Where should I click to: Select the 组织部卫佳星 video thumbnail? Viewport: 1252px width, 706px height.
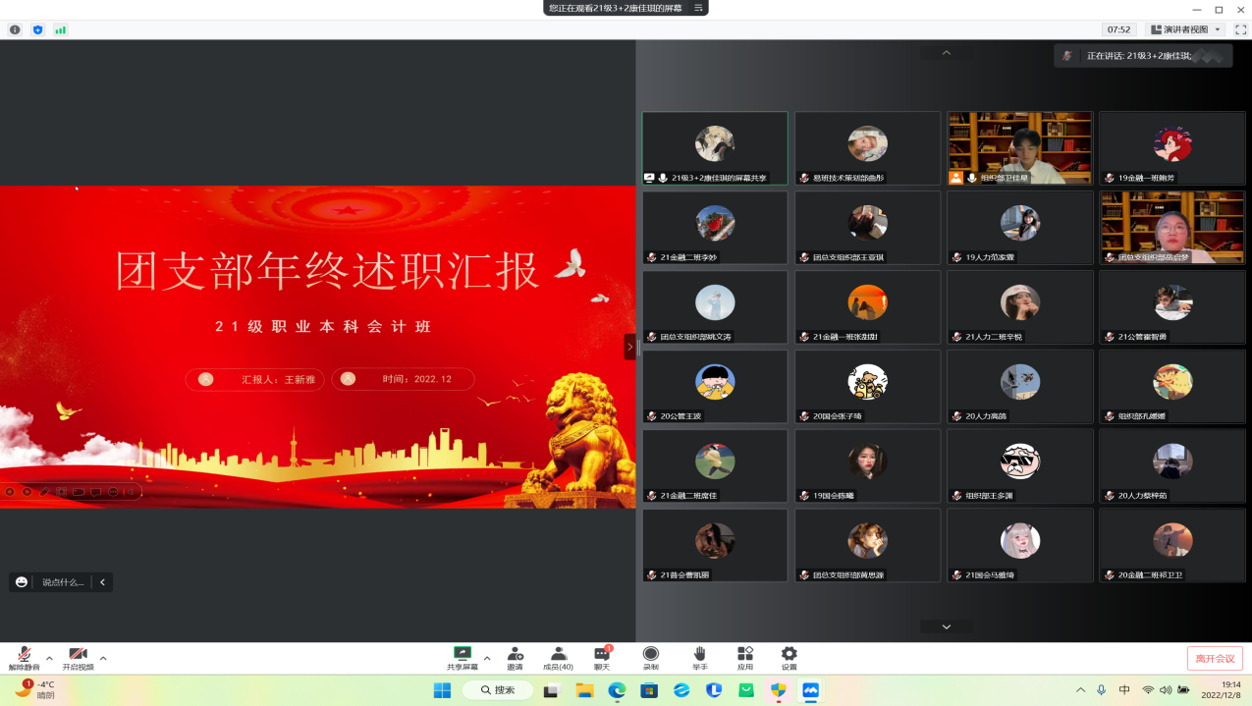click(x=1019, y=147)
